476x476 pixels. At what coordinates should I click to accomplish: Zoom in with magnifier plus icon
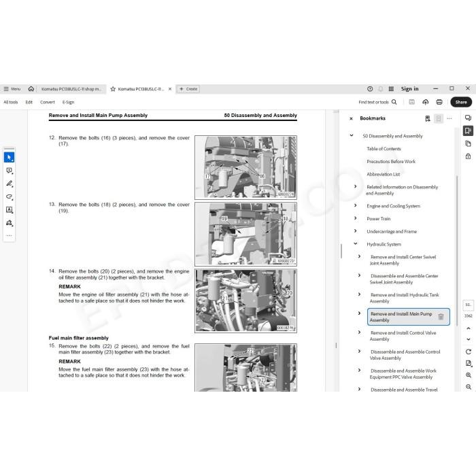[x=468, y=375]
